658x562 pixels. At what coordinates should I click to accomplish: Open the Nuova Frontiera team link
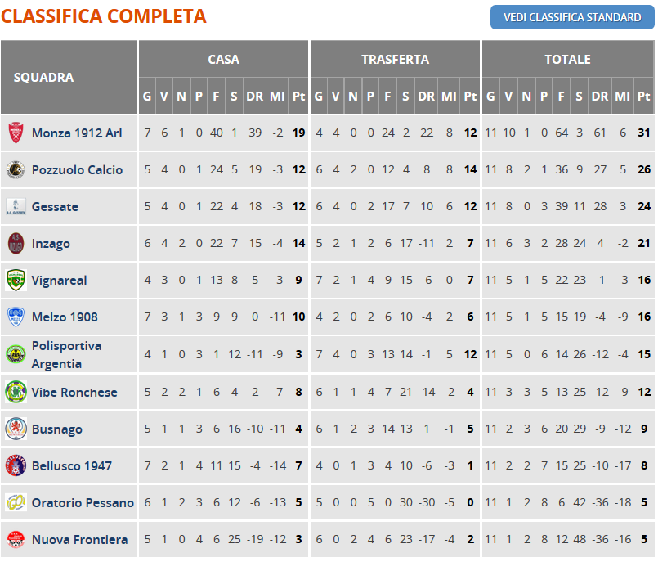80,539
